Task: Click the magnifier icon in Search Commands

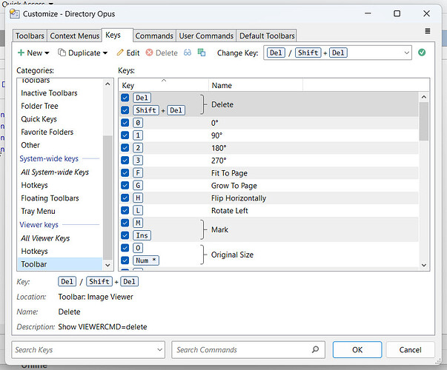Action: [x=315, y=349]
